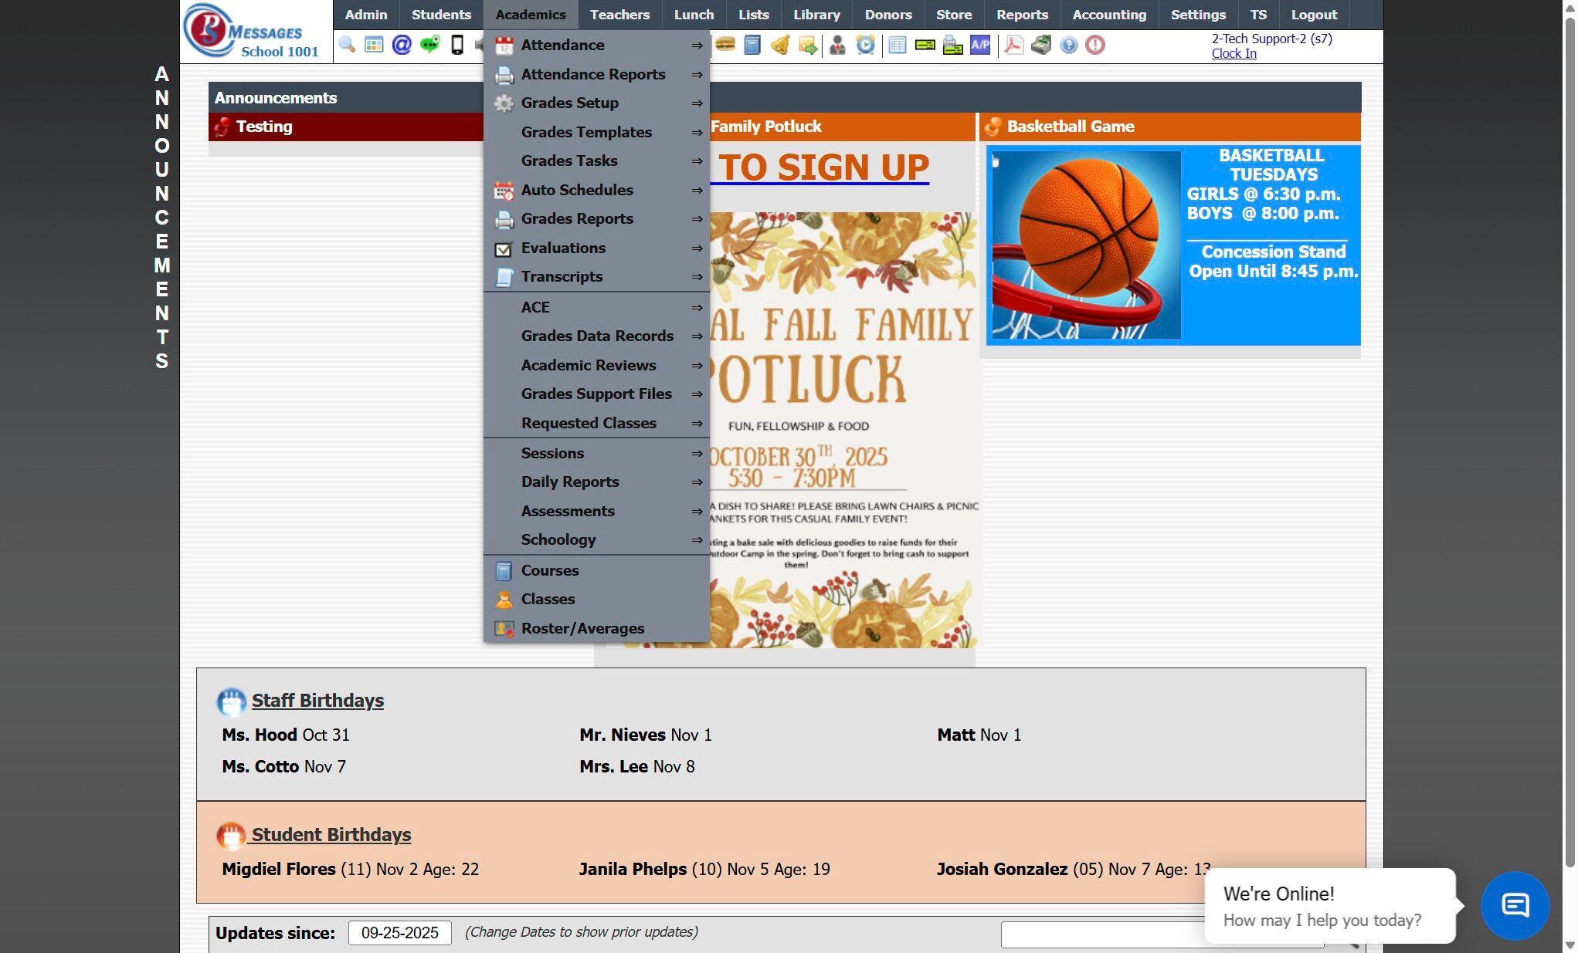
Task: Open the Schoology submenu
Action: (558, 539)
